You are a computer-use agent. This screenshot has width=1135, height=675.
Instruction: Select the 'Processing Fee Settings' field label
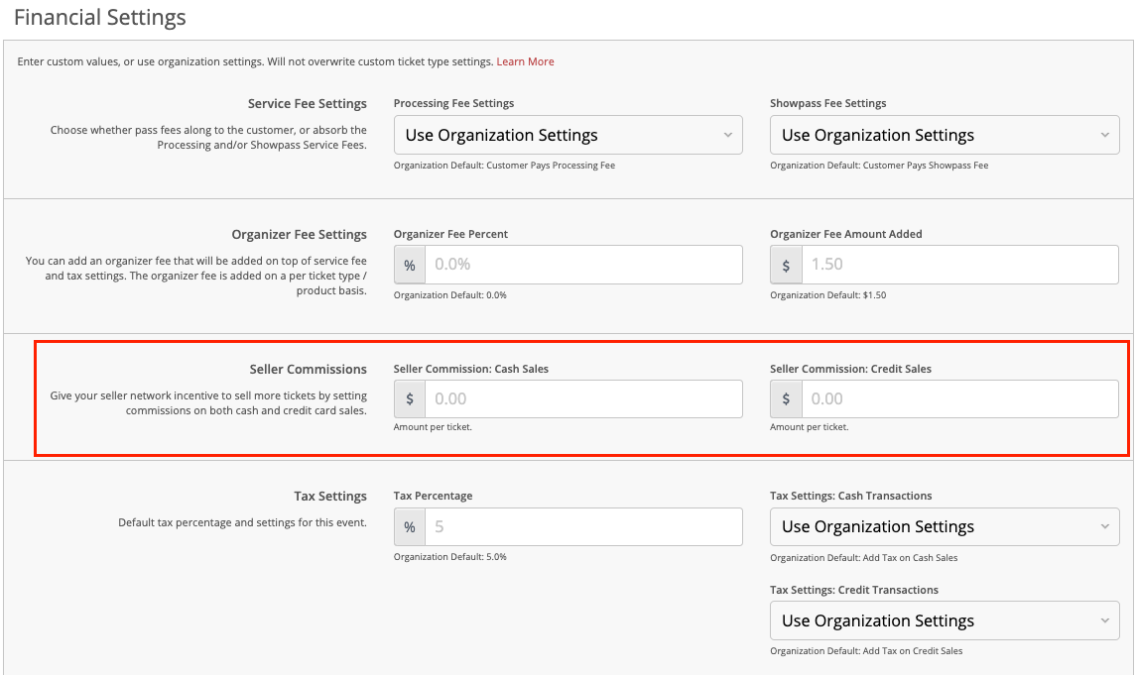(x=453, y=103)
